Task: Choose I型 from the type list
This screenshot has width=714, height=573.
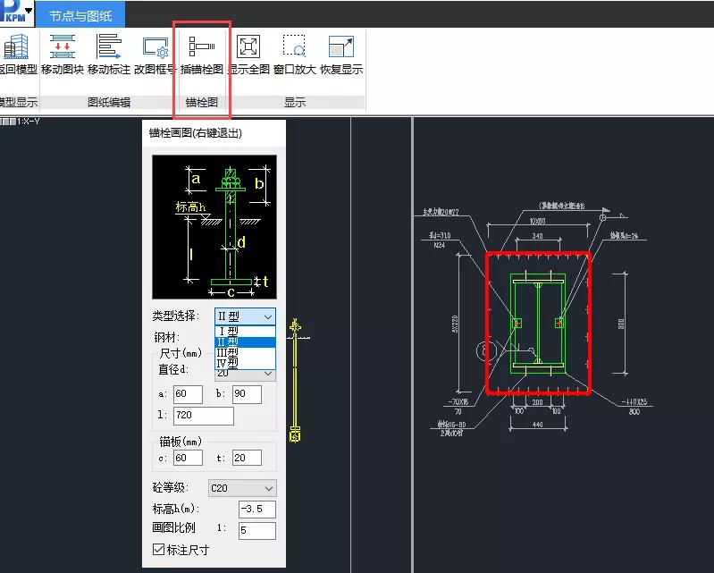Action: click(245, 331)
